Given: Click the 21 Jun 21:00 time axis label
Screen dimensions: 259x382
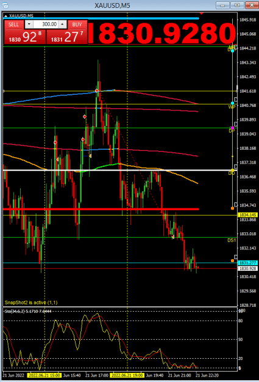Looking at the screenshot, I should (x=180, y=375).
